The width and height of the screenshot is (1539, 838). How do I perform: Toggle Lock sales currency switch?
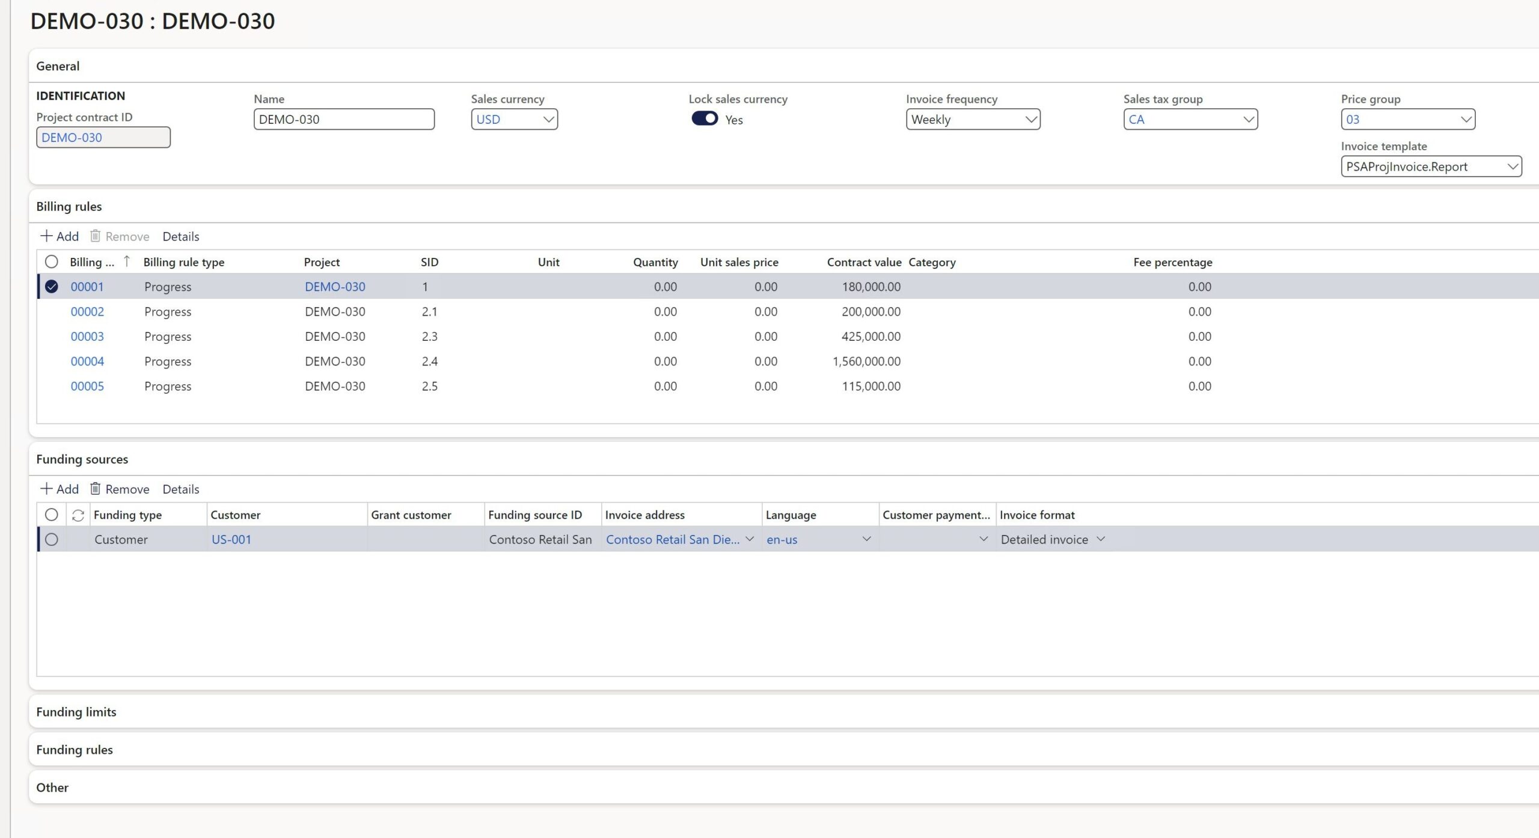coord(705,118)
